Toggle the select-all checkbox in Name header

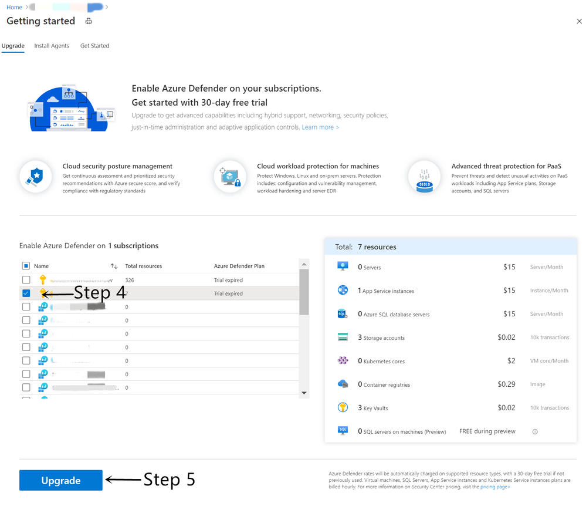pos(26,266)
